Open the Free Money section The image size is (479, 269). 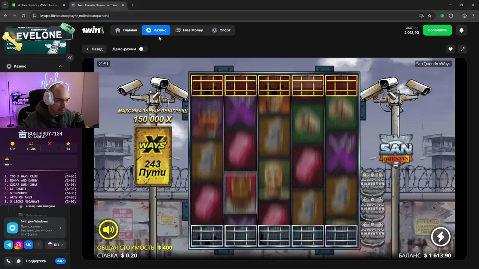pyautogui.click(x=189, y=30)
